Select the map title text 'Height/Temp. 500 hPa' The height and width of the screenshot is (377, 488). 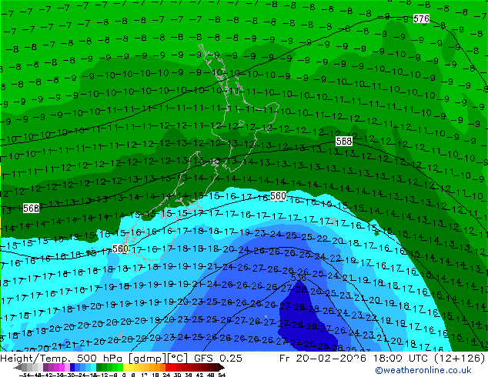pos(62,359)
